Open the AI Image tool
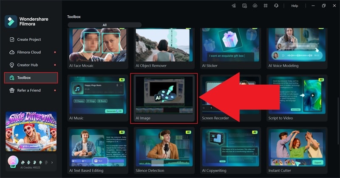 164,98
